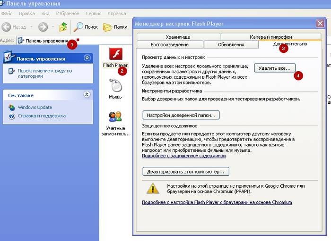Switch to the Хранилище tab

178,37
